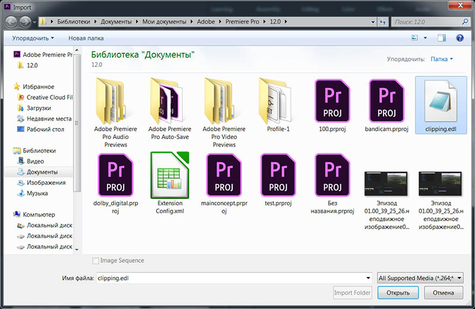Open recent pages dropdown next to Forward
Viewport: 475px width, 309px height.
34,22
